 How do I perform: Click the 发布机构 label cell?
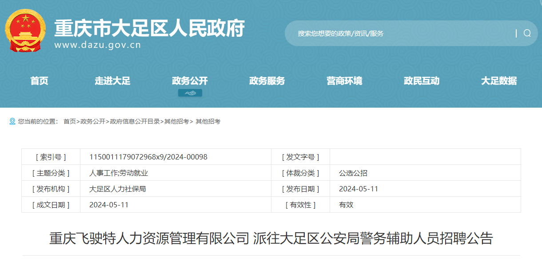coord(51,189)
